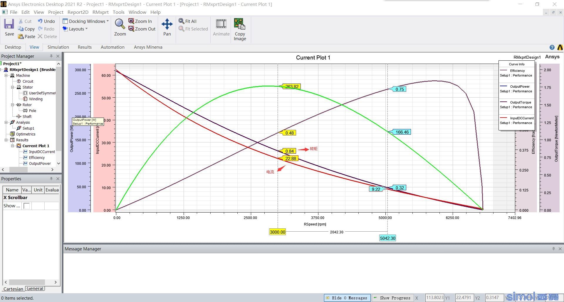Open the RMxprt menu
Viewport: 564px width, 302px height.
coord(100,12)
